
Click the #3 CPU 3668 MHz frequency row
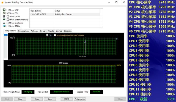click(x=152, y=17)
